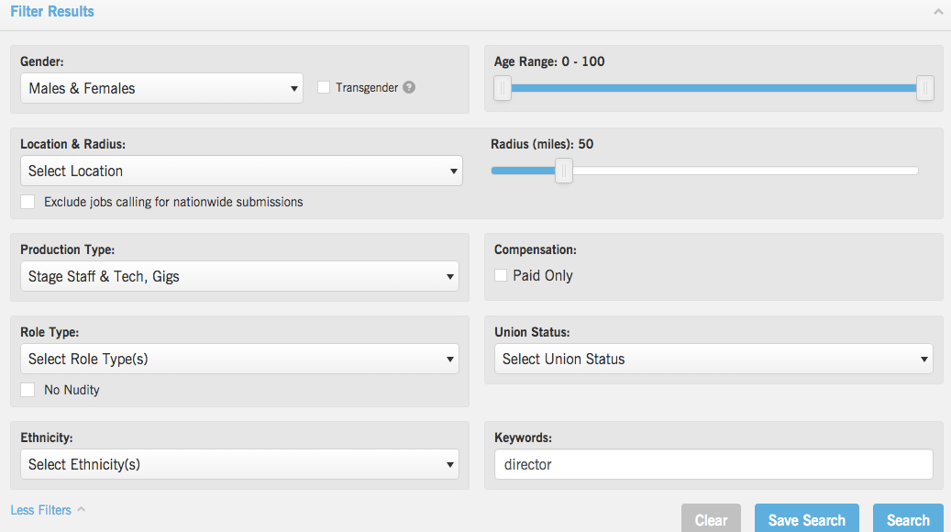Click the Save Search button
The width and height of the screenshot is (951, 532).
point(806,519)
